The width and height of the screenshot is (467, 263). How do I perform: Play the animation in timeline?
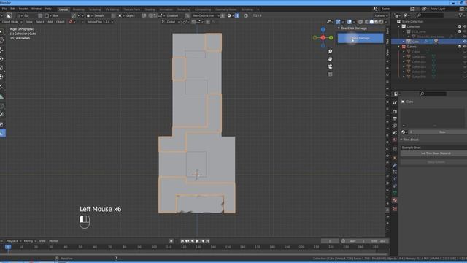click(197, 241)
